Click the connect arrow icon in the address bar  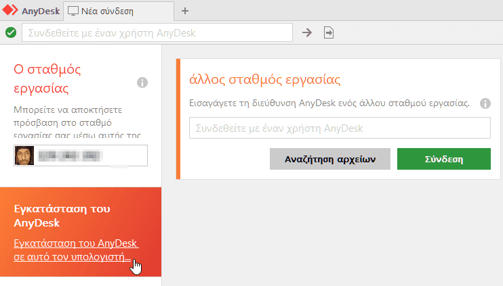click(307, 32)
